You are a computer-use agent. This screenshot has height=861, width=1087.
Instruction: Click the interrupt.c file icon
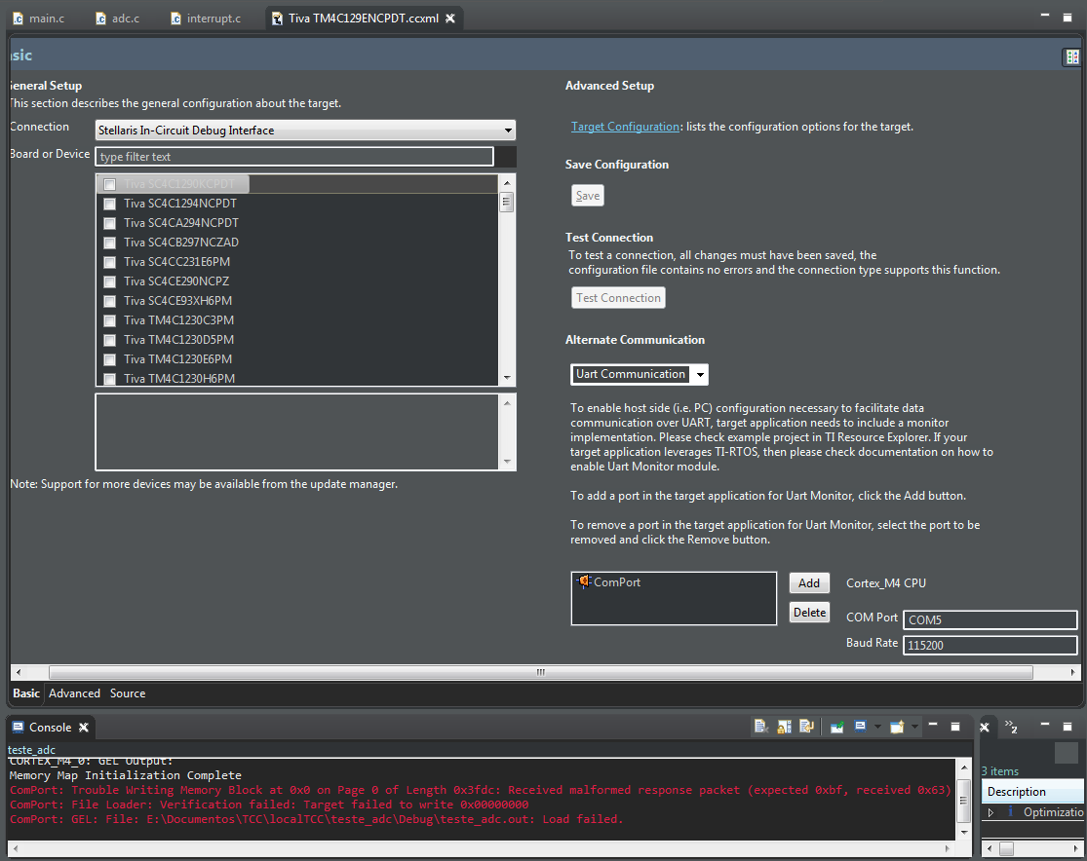(x=176, y=19)
